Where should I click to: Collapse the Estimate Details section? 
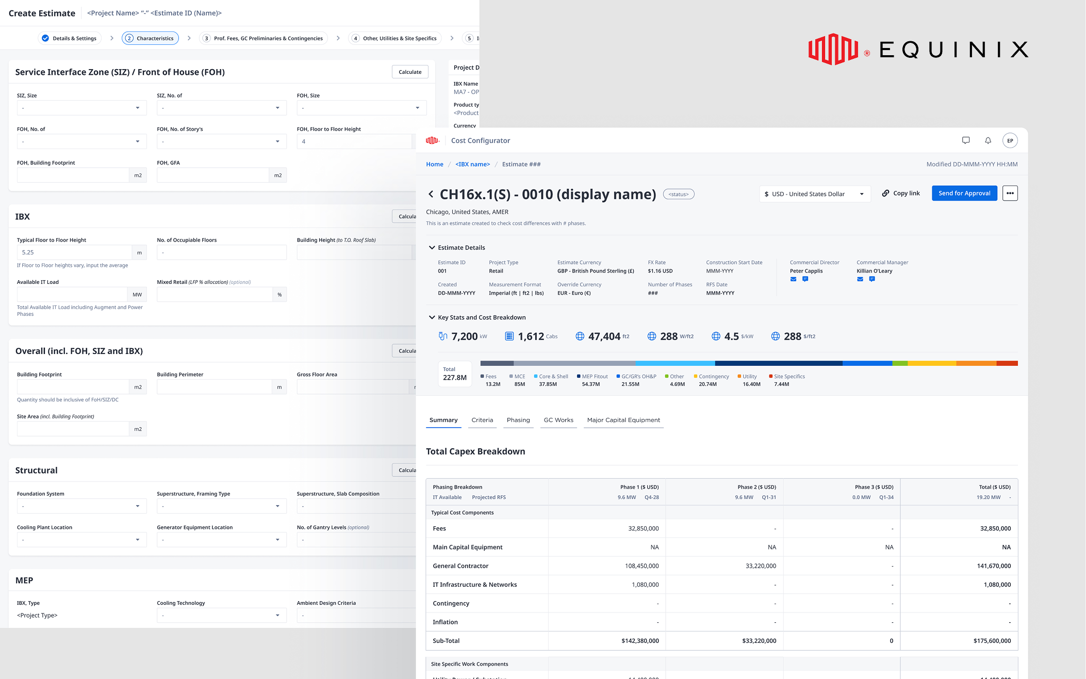click(x=432, y=248)
